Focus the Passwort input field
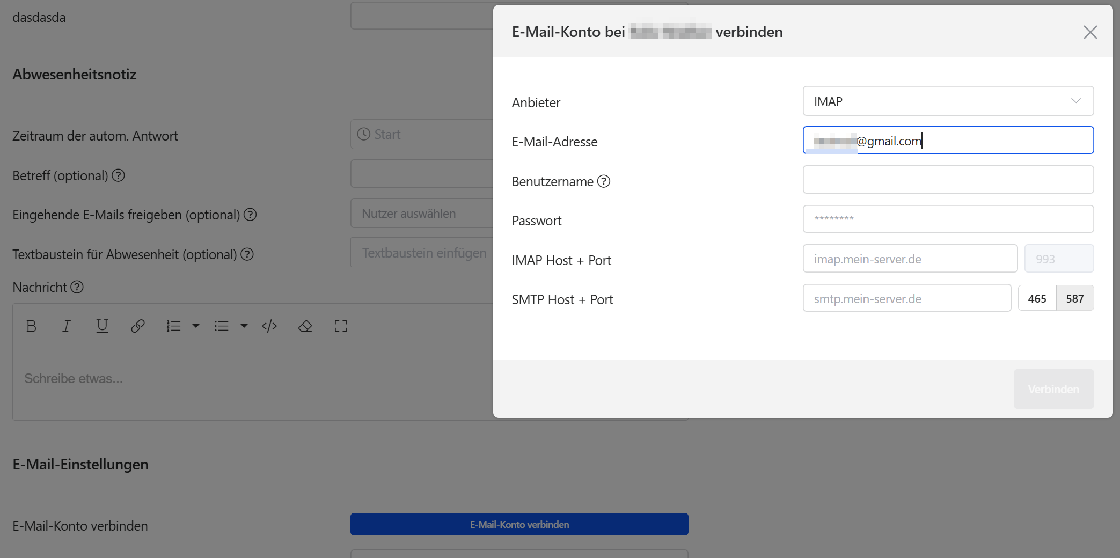This screenshot has height=558, width=1120. [x=948, y=219]
